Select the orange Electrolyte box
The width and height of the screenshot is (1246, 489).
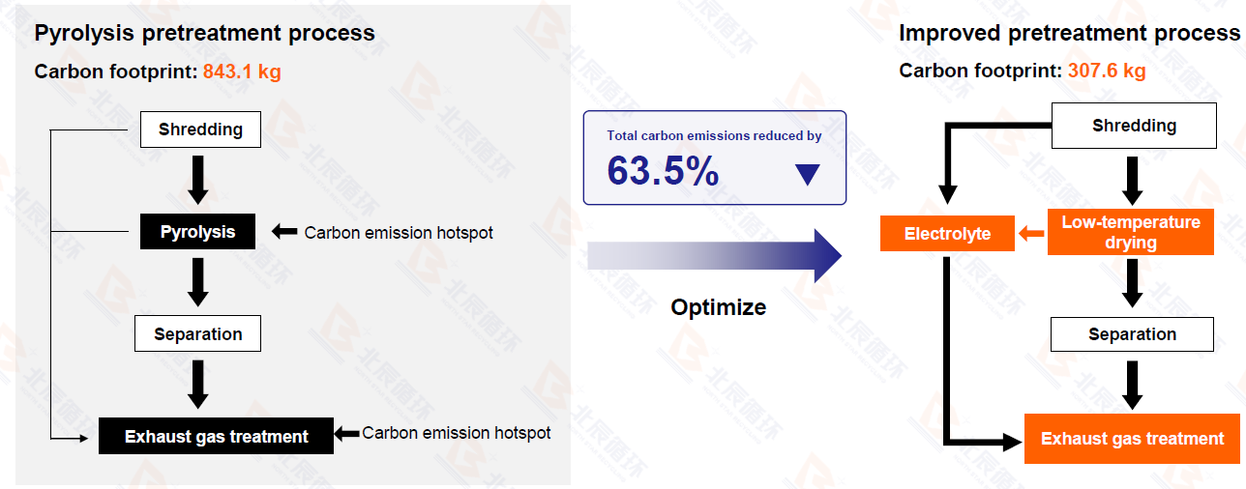[x=947, y=234]
